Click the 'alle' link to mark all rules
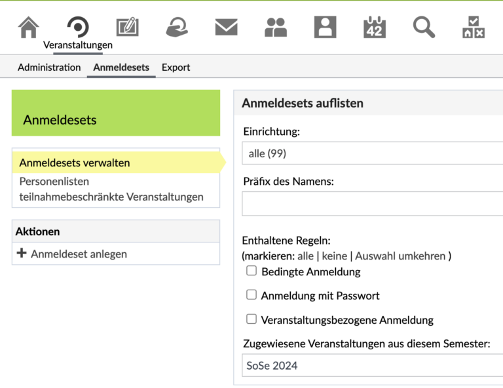This screenshot has width=503, height=388. pos(305,256)
